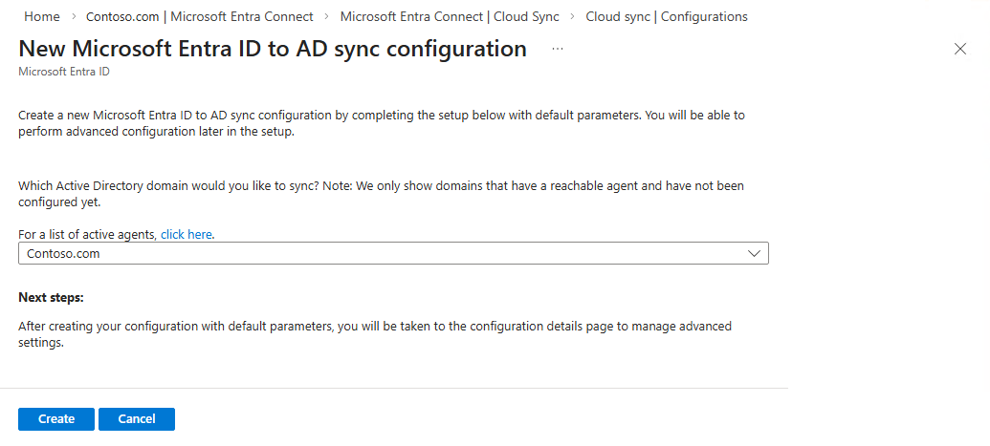Open Microsoft Entra Connect | Cloud Sync breadcrumb
The height and width of the screenshot is (446, 990).
(450, 17)
